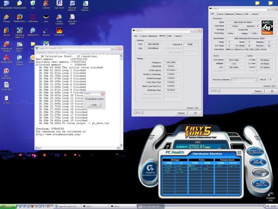Switch to Cache tab in CPU-Z processor window
Image resolution: width=278 pixels, height=209 pixels.
coord(221,14)
